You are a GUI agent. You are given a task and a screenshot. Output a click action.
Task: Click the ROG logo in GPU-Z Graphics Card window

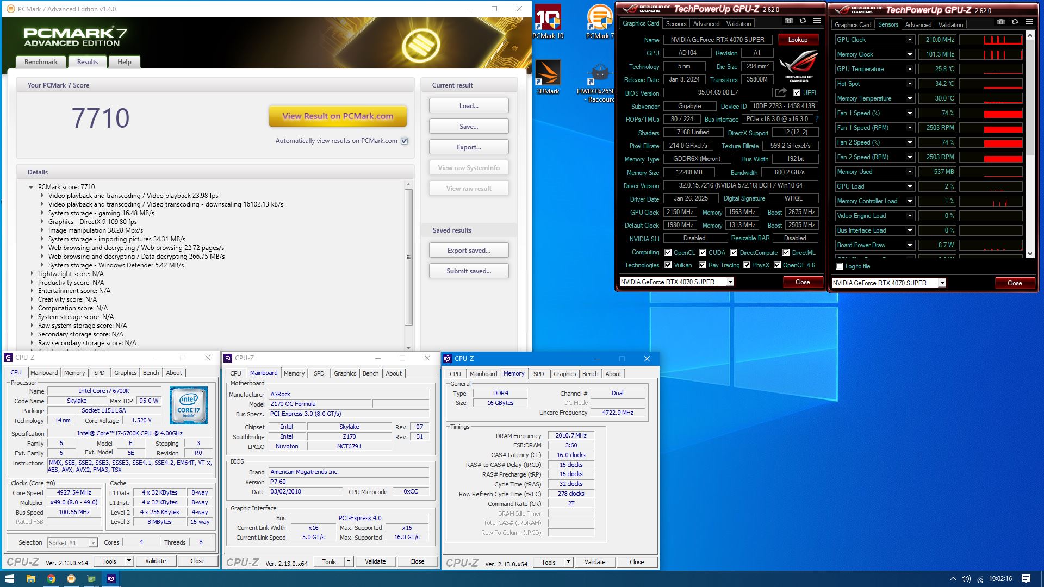point(798,65)
